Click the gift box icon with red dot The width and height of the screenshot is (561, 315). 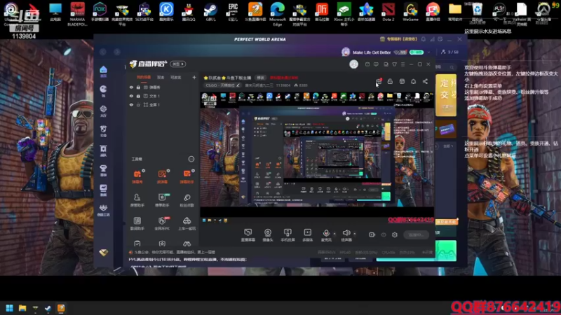pos(379,81)
